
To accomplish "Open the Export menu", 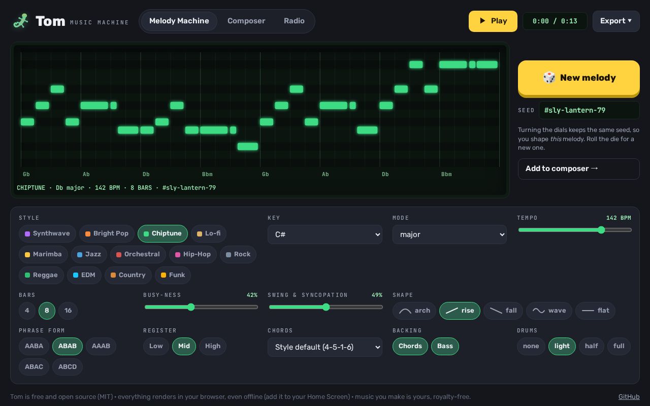I will [616, 21].
